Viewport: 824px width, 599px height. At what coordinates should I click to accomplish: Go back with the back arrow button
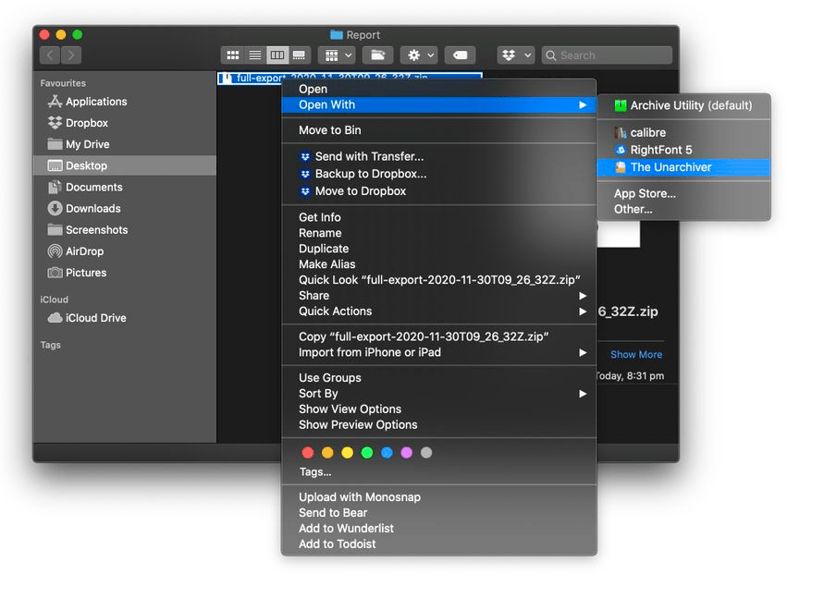pos(50,55)
